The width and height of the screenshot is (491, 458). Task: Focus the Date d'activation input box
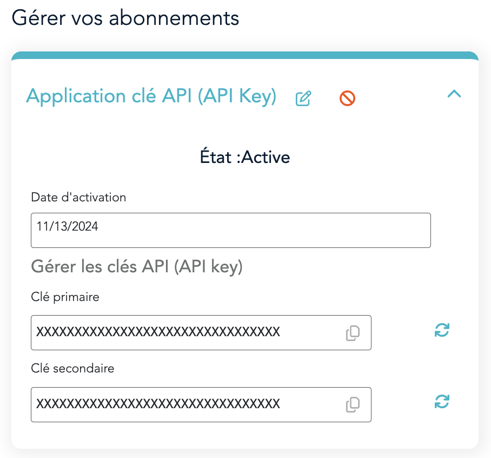(230, 230)
